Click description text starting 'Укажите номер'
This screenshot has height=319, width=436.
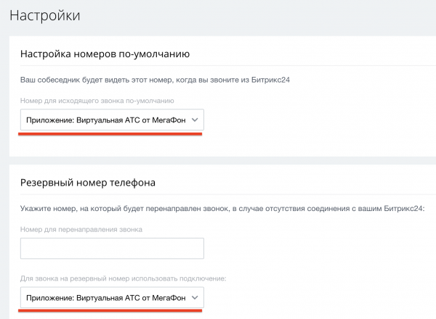pos(145,209)
